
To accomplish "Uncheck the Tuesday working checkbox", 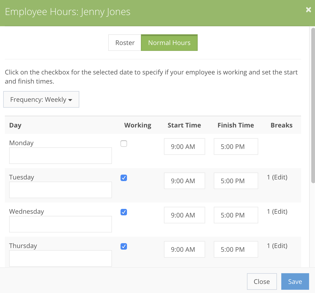I will [124, 178].
